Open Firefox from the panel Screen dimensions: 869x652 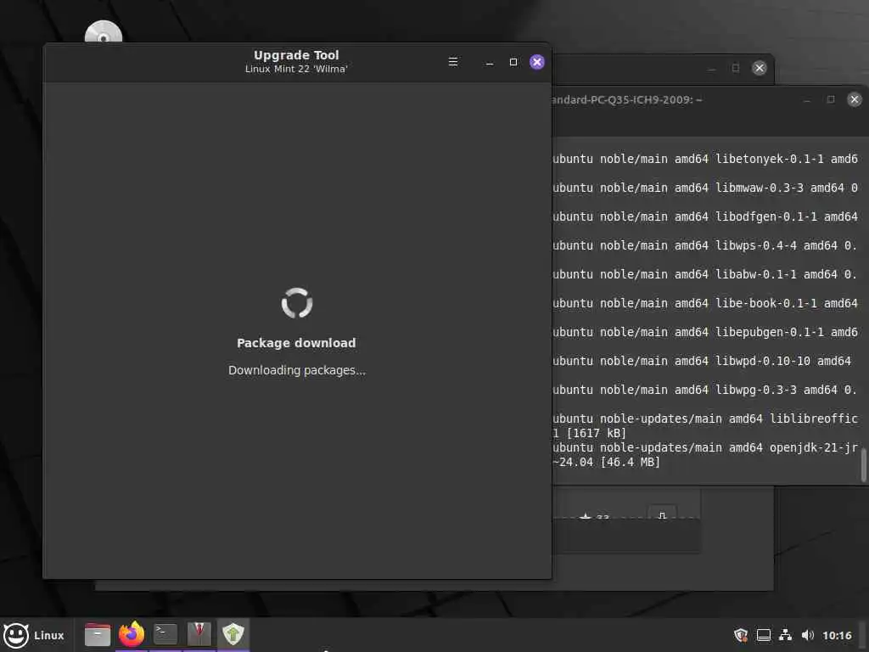tap(132, 634)
